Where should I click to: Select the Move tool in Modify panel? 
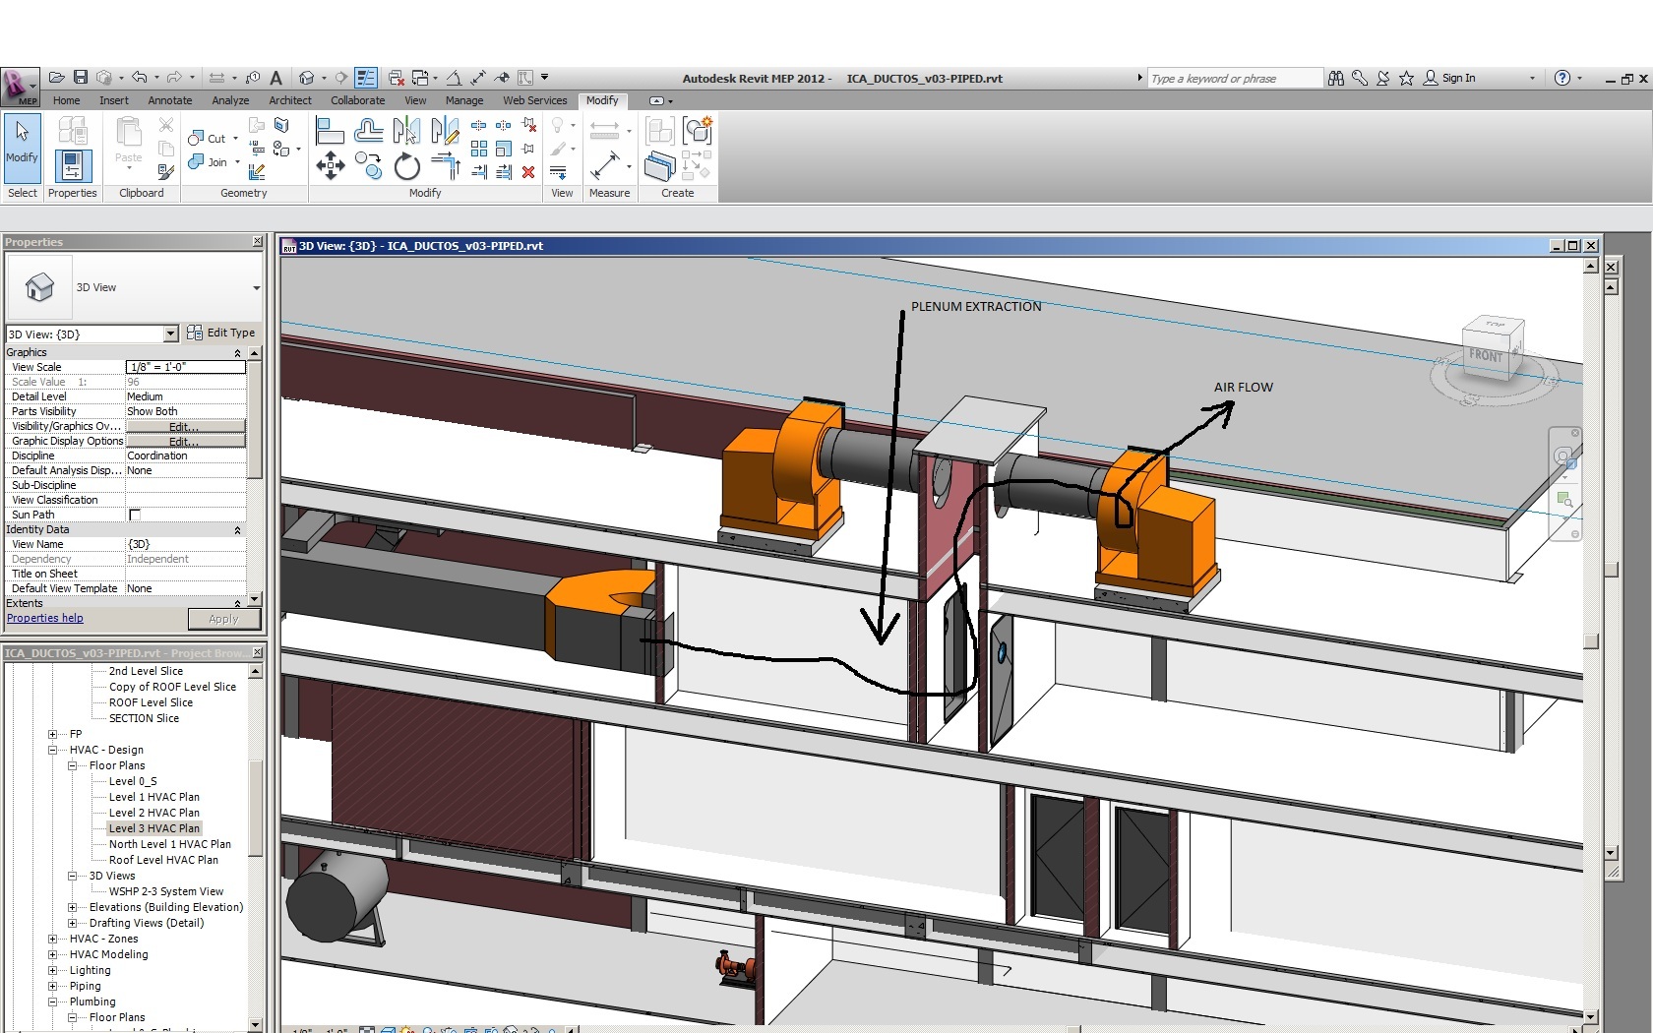point(330,165)
